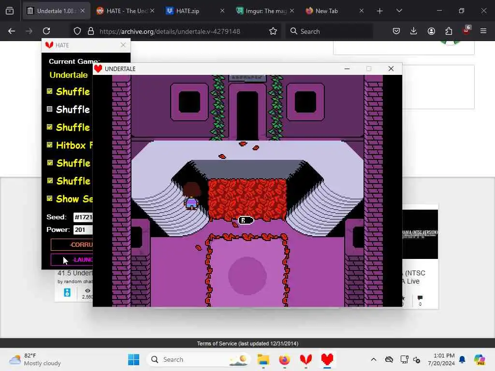The width and height of the screenshot is (495, 371).
Task: Click the display icon in the tray
Action: coord(405,359)
